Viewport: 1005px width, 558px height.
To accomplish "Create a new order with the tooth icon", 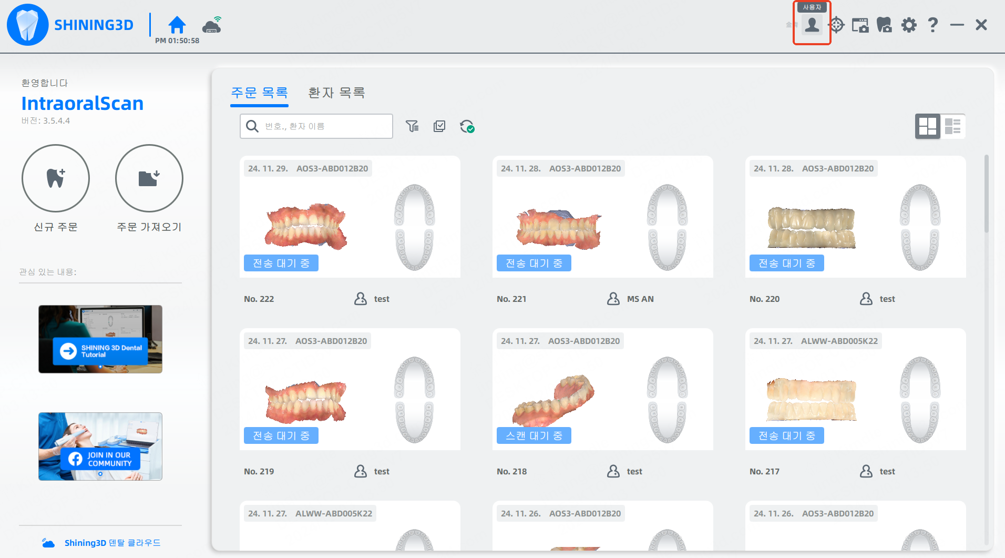I will (56, 178).
